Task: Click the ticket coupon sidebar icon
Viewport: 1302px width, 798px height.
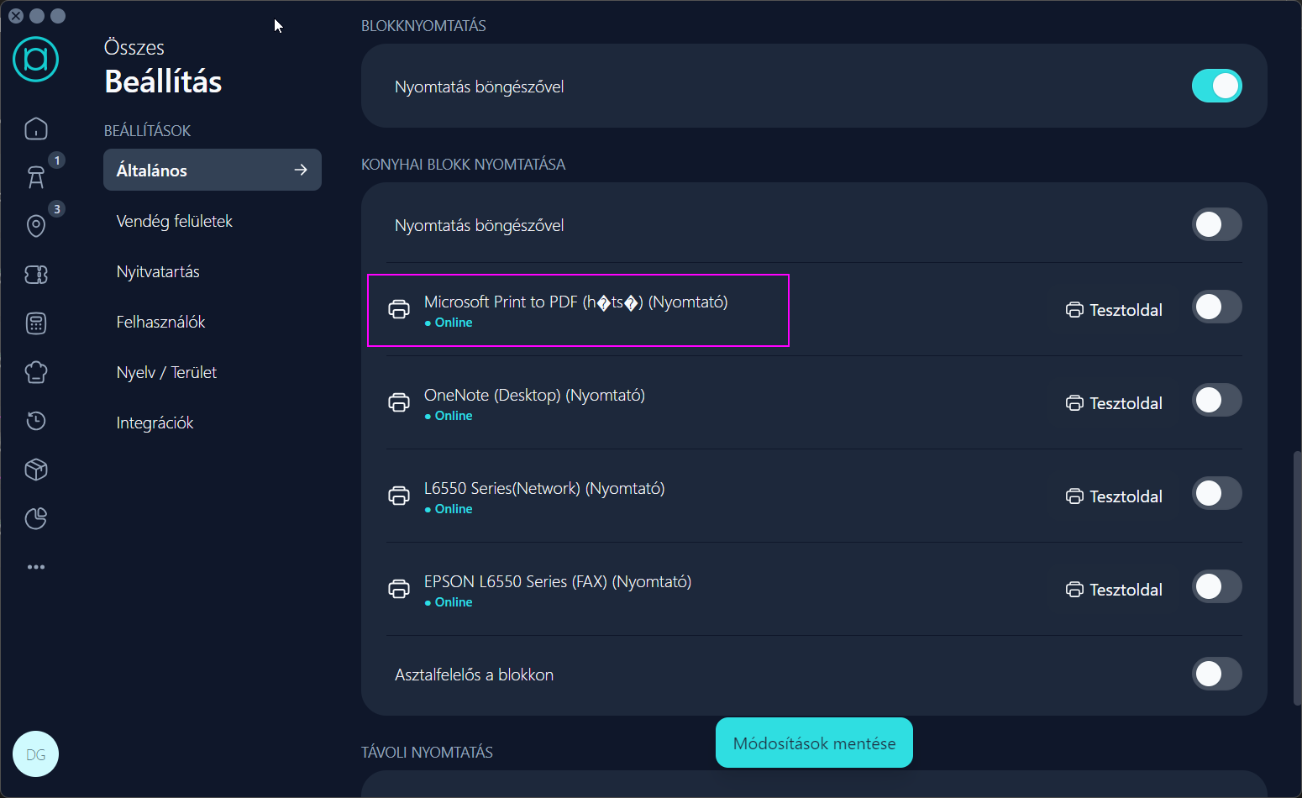Action: 36,275
